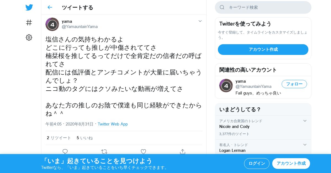Click the reply speech bubble icon
The image size is (331, 173).
[x=65, y=151]
